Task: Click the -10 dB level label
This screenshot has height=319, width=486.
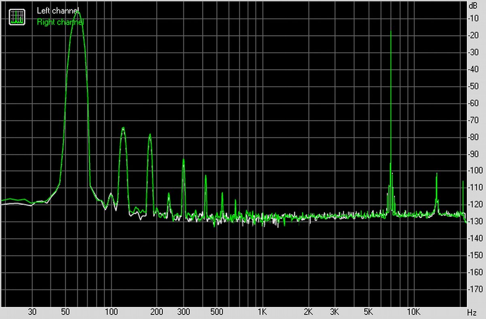Action: [x=473, y=18]
